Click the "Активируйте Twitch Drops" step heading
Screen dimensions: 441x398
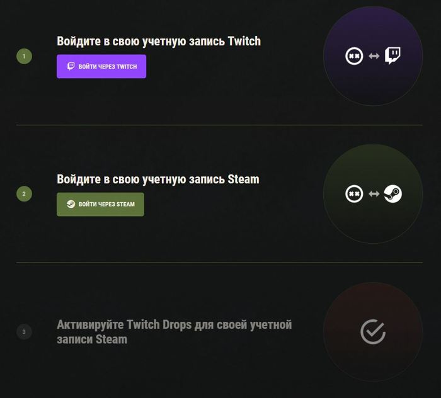[174, 332]
